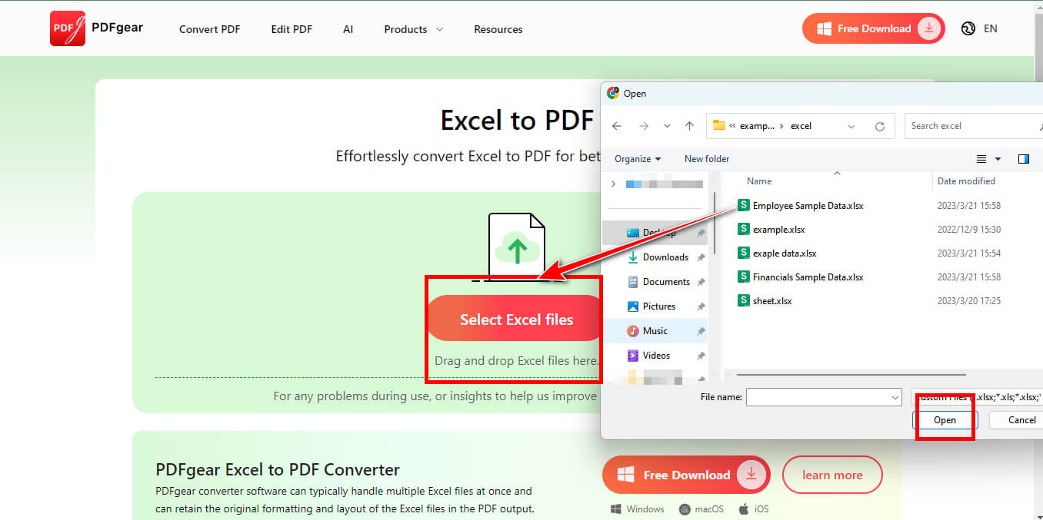The width and height of the screenshot is (1043, 520).
Task: Open Documents in the navigation pane
Action: coord(666,281)
